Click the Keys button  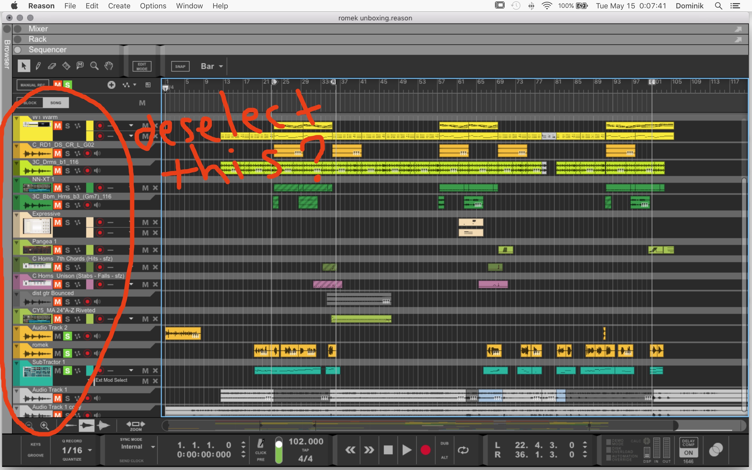click(36, 444)
